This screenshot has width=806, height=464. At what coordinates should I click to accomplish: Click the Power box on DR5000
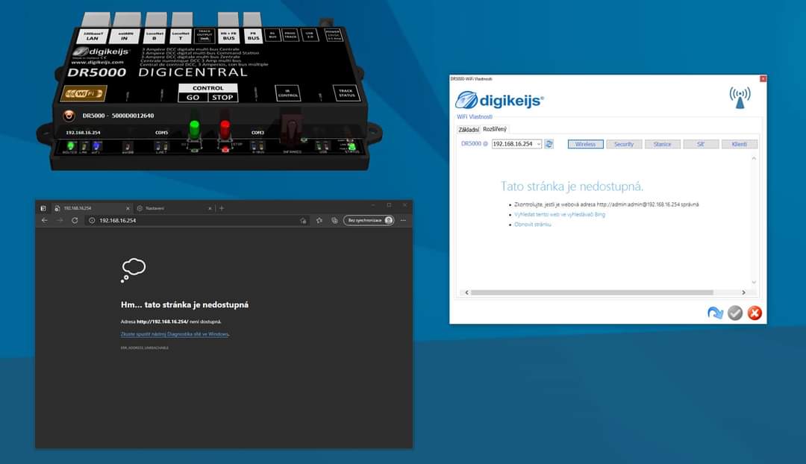[x=334, y=34]
